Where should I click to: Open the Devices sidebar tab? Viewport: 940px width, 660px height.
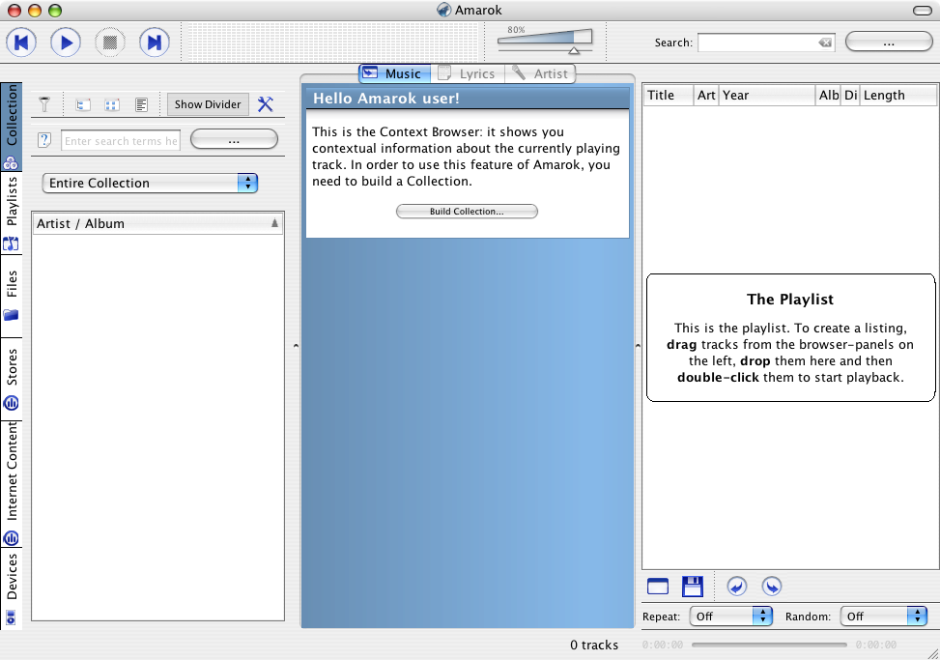11,588
